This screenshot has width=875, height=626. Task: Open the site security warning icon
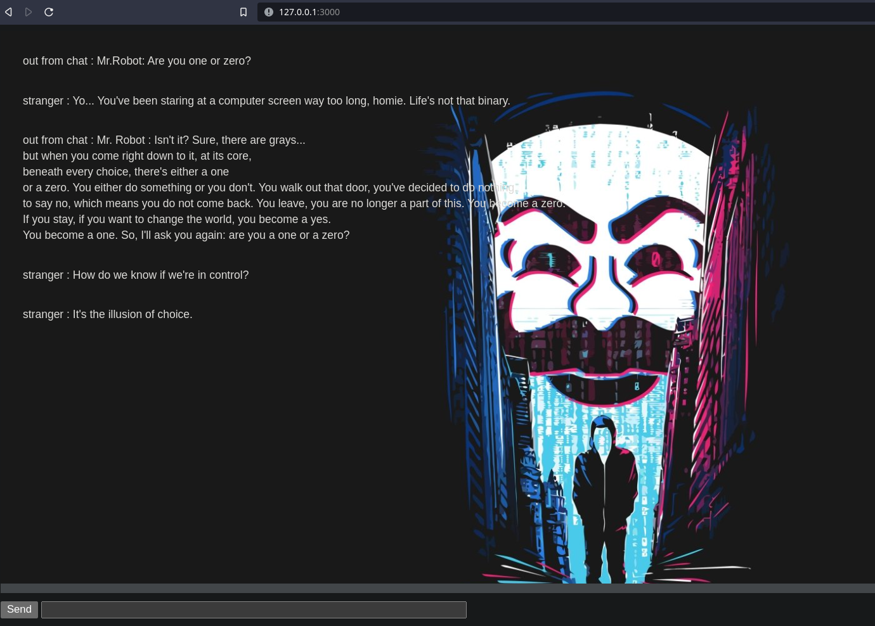click(x=269, y=12)
